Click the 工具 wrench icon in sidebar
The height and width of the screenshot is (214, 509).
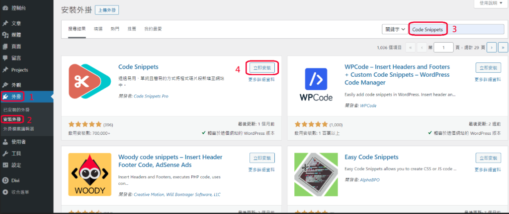tap(5, 153)
